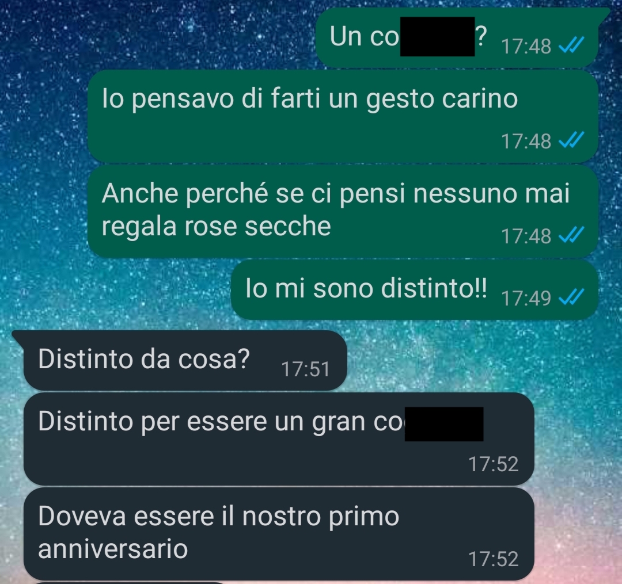Tap the top sent 'Un co' message bubble

457,37
